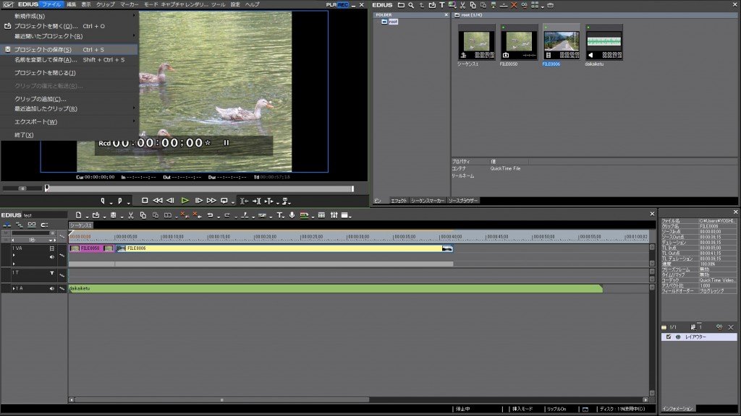Screen dimensions: 741x416
Task: Toggle the PLR player mode indicator
Action: pyautogui.click(x=331, y=5)
